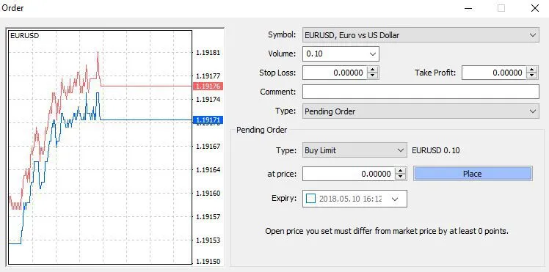Click the 1.19160 price axis label
549x272 pixels.
pyautogui.click(x=208, y=193)
